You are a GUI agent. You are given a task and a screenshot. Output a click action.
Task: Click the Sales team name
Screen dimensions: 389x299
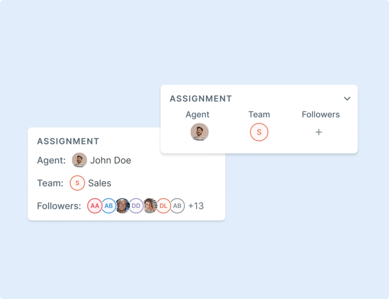(x=100, y=183)
